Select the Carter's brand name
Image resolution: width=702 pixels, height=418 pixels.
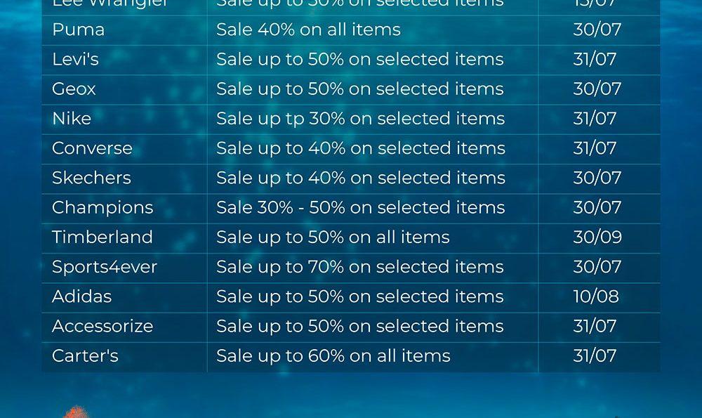click(86, 355)
